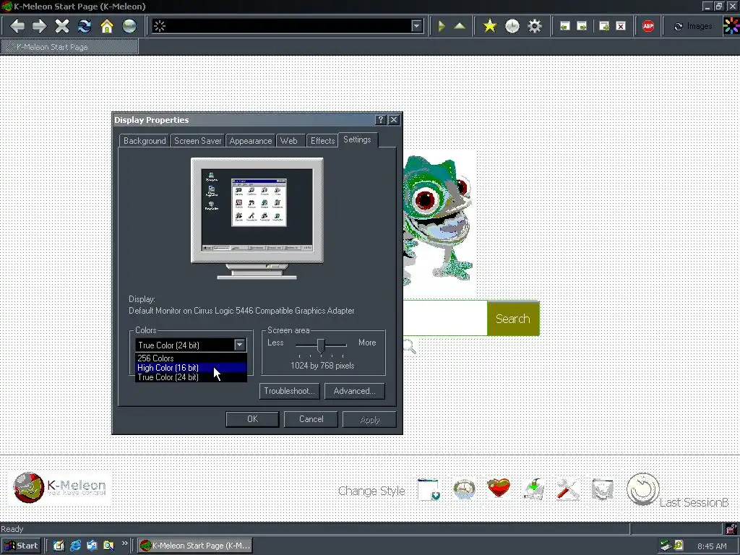Click the monitor preview image

[x=257, y=218]
